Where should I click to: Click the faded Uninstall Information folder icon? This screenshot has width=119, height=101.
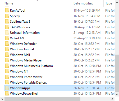click(x=7, y=33)
